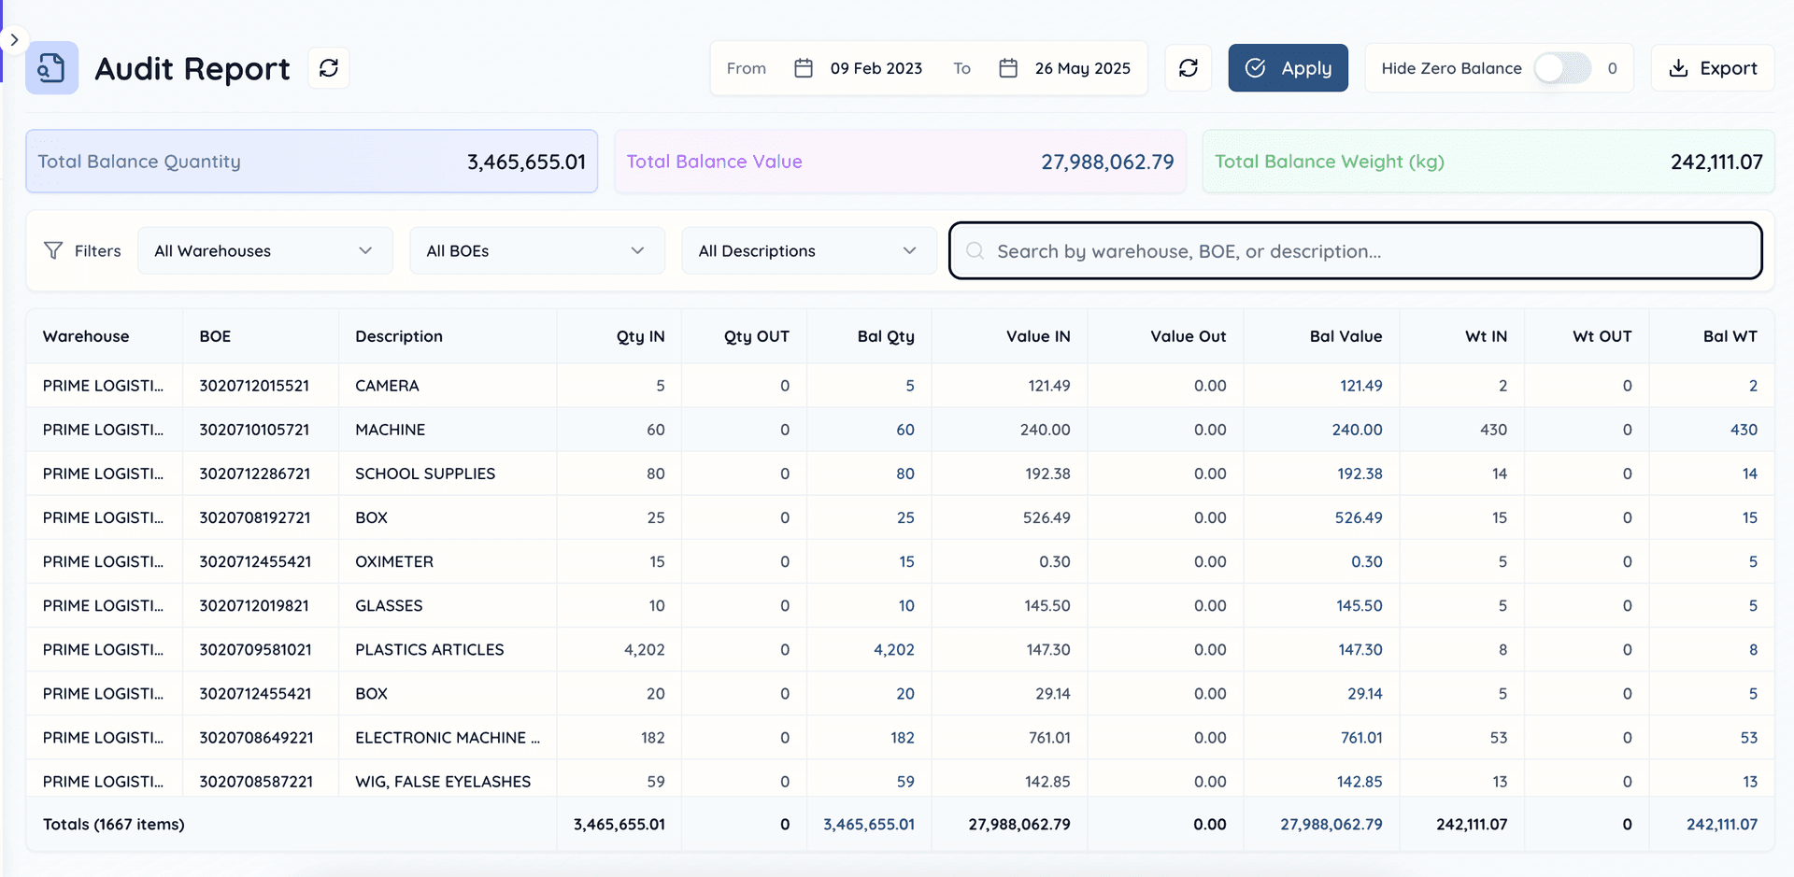Click refresh icon beside Audit Report title
The width and height of the screenshot is (1794, 877).
(x=329, y=68)
